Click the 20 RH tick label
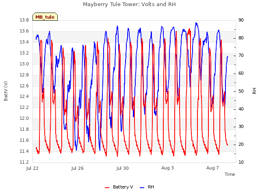The image size is (260, 195). [x=241, y=145]
